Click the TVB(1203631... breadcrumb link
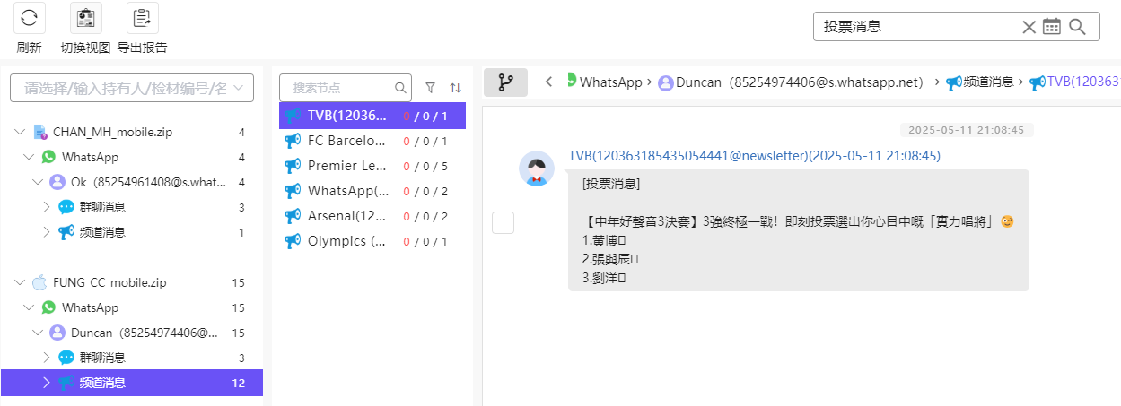 pos(1083,82)
